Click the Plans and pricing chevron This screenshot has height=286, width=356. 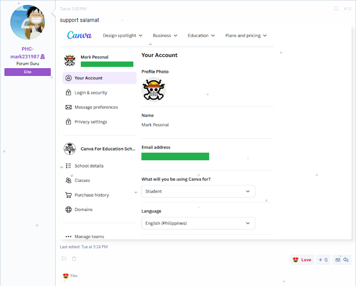click(x=265, y=35)
